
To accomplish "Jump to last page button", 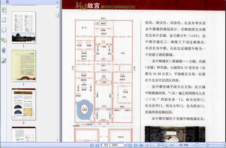I will point(136,145).
